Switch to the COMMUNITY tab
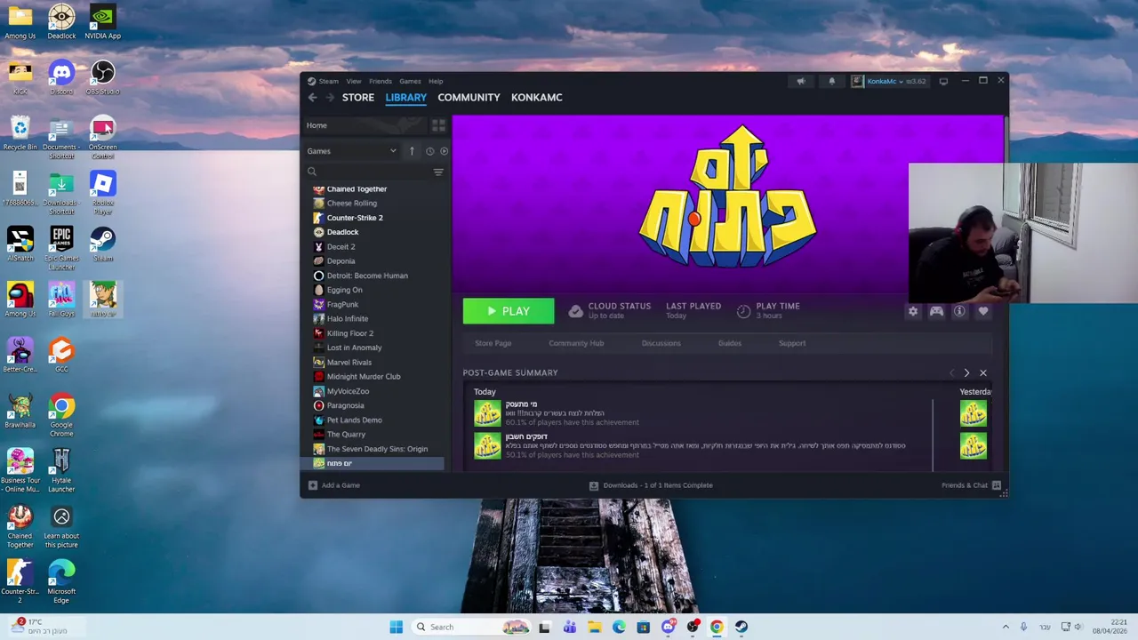The width and height of the screenshot is (1138, 640). pos(469,98)
